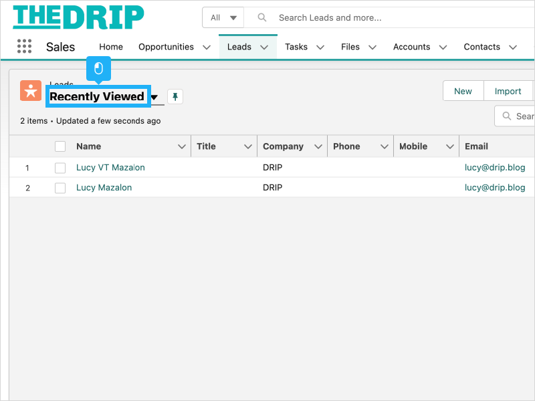Sort by the Phone column header
This screenshot has height=401, width=535.
tap(346, 146)
